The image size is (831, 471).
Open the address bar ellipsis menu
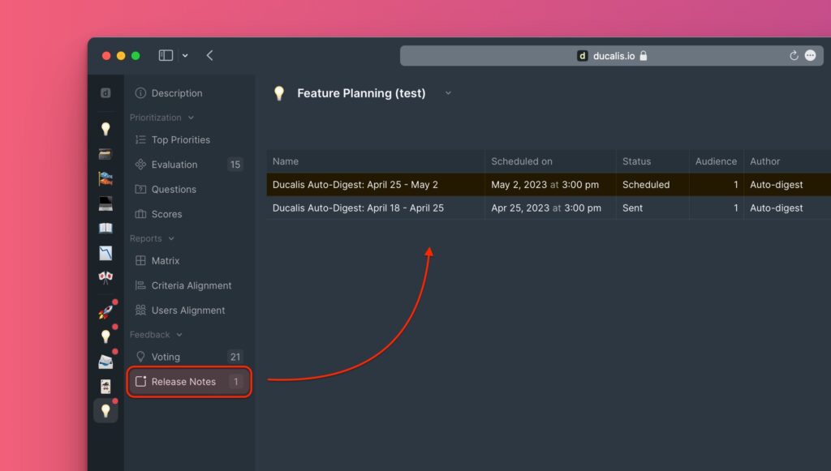[x=811, y=56]
